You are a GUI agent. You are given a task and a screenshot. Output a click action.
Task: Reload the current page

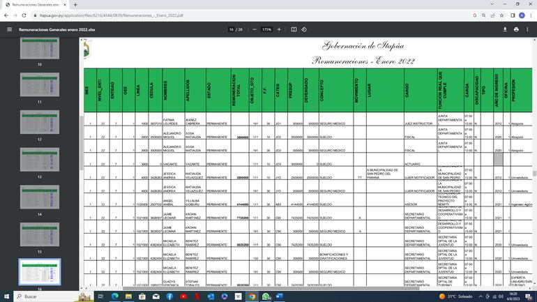[x=24, y=15]
